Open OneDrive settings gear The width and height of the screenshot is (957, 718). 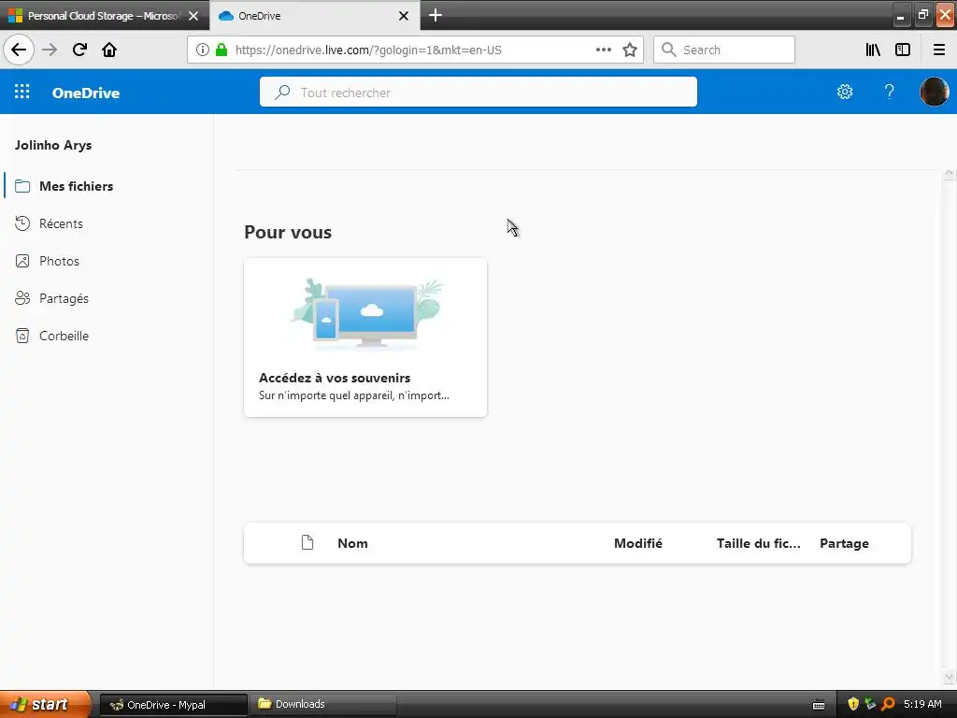click(x=845, y=92)
